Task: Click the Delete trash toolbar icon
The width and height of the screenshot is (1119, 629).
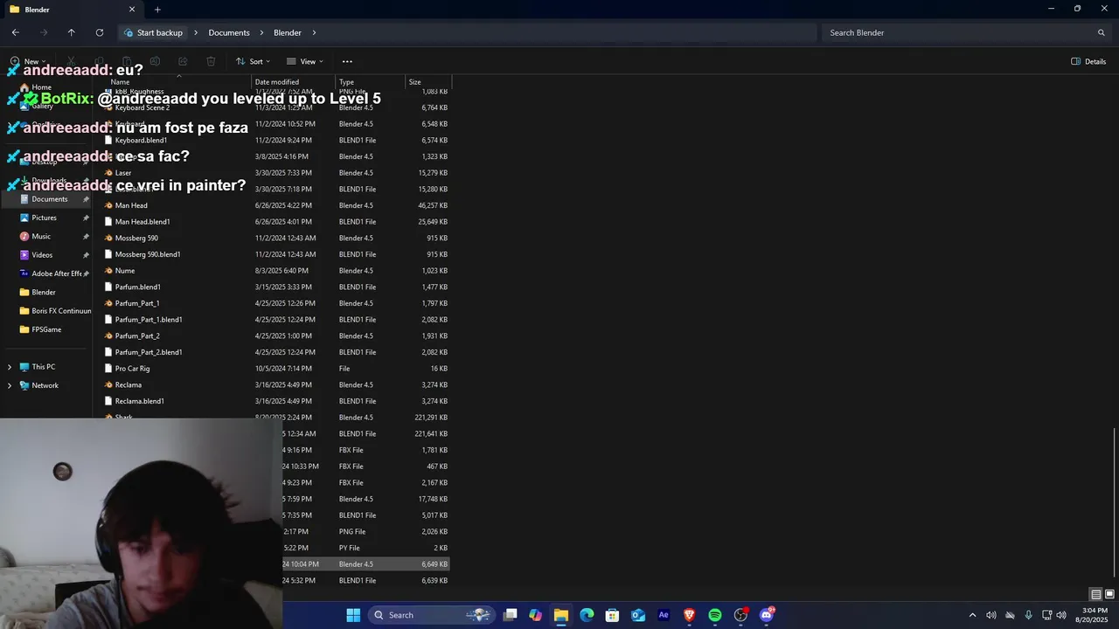Action: [211, 61]
